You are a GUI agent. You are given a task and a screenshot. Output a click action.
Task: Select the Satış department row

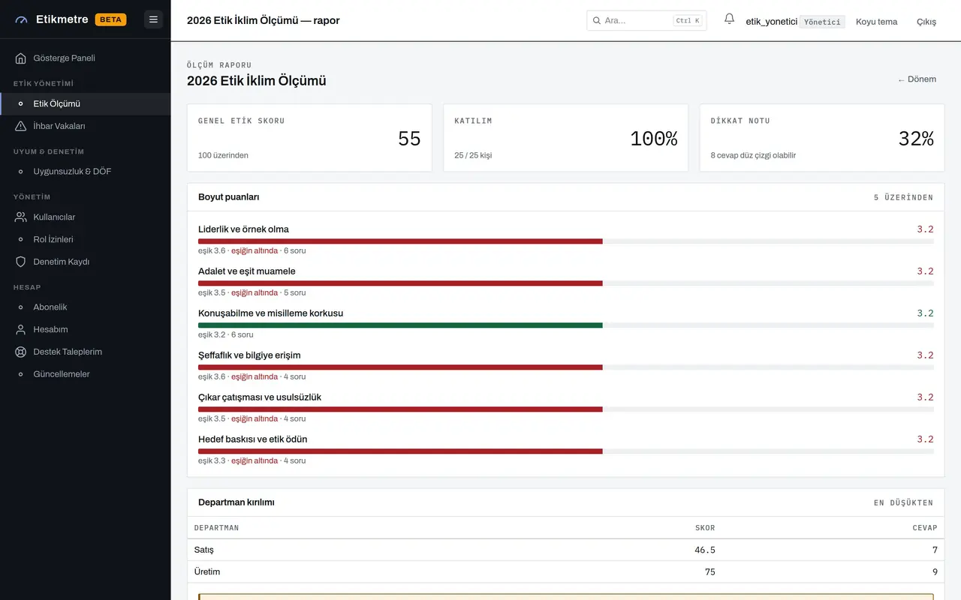coord(566,550)
